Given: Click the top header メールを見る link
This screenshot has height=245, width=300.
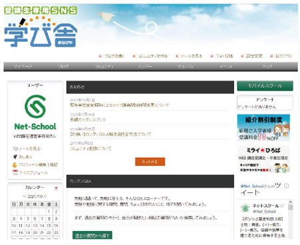Looking at the screenshot, I should [191, 56].
